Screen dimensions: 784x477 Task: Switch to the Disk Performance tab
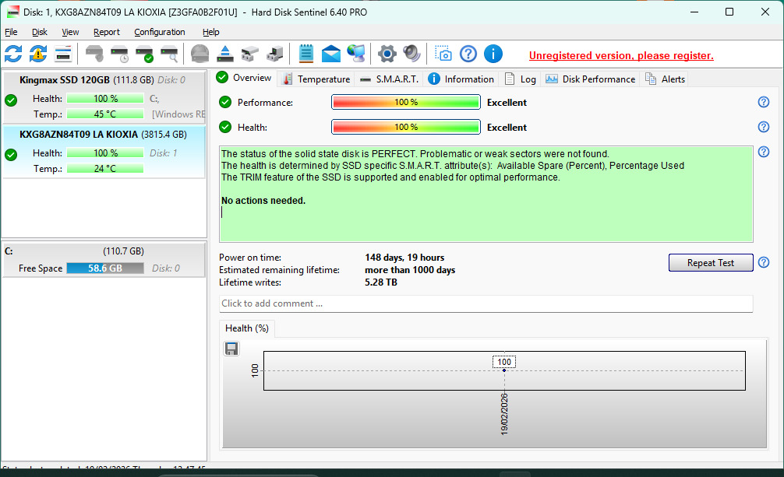pos(590,79)
